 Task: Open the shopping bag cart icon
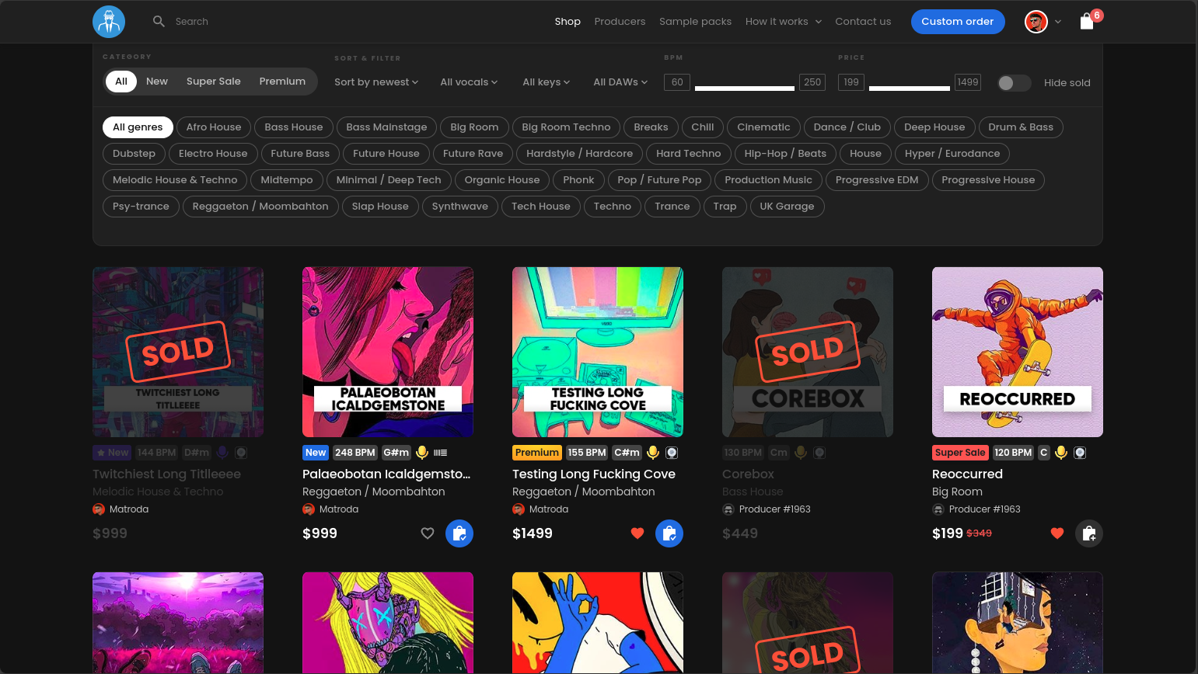(x=1087, y=22)
